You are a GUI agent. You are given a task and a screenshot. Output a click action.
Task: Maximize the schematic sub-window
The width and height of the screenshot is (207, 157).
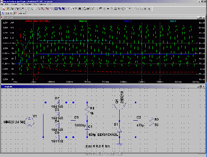coord(201,86)
